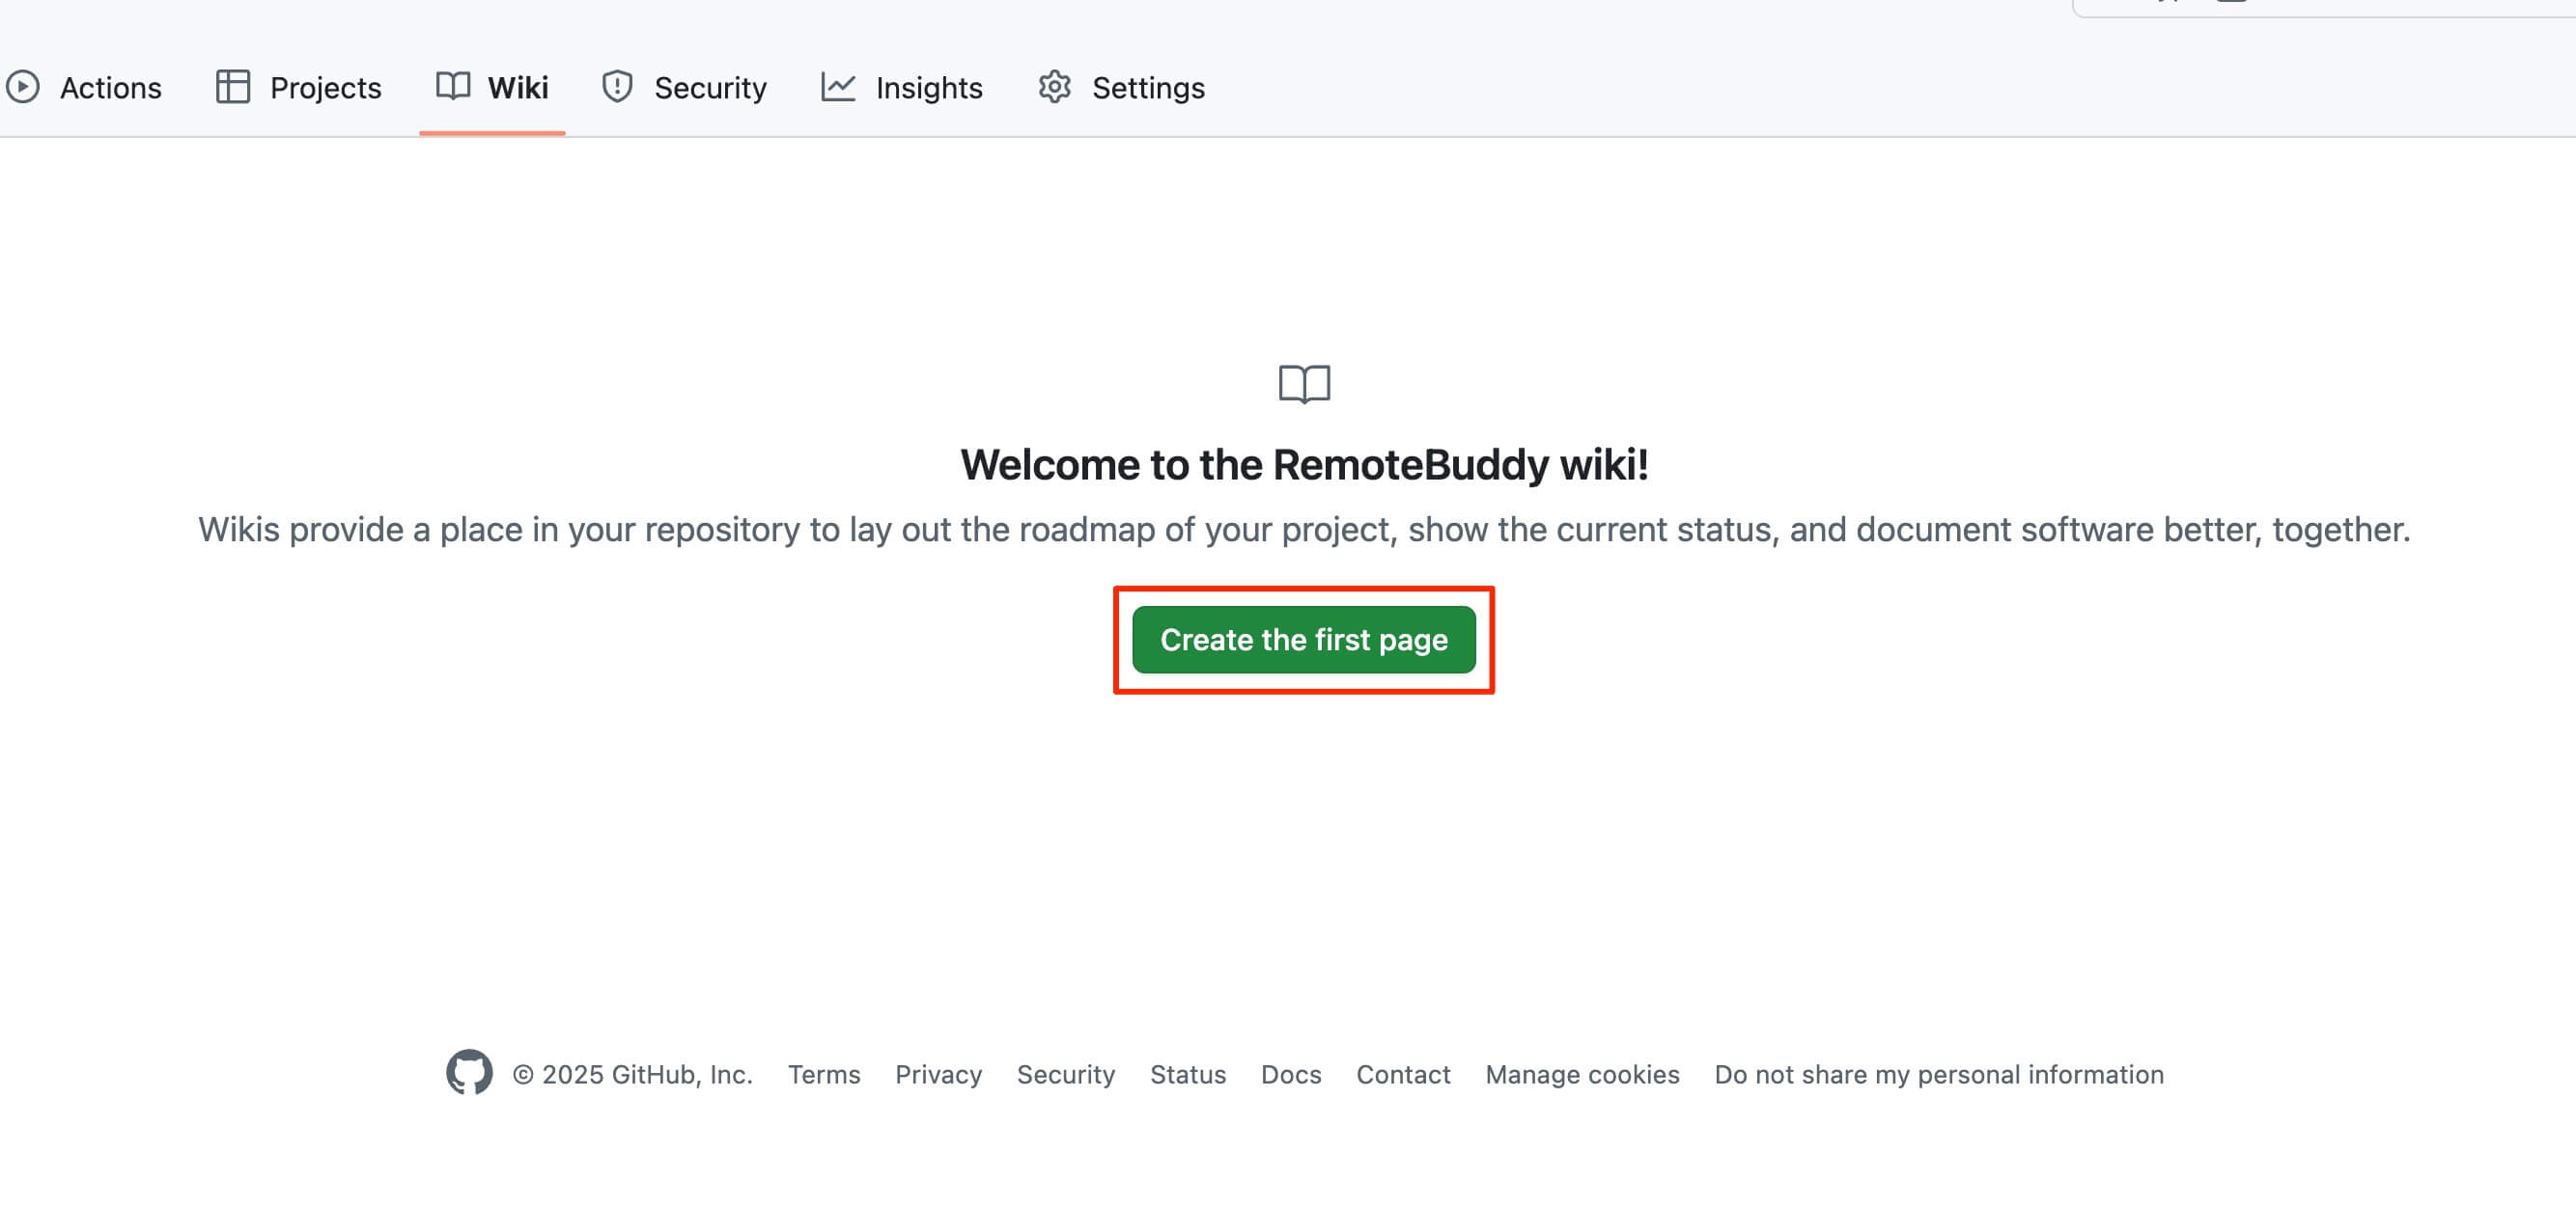Click the Projects table icon
This screenshot has height=1208, width=2576.
pyautogui.click(x=233, y=87)
